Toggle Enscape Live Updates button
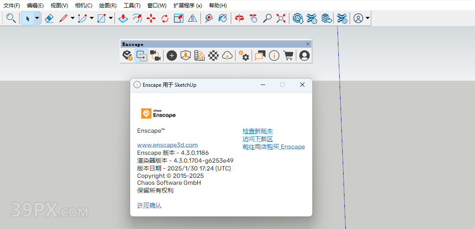This screenshot has height=229, width=475. (x=141, y=56)
